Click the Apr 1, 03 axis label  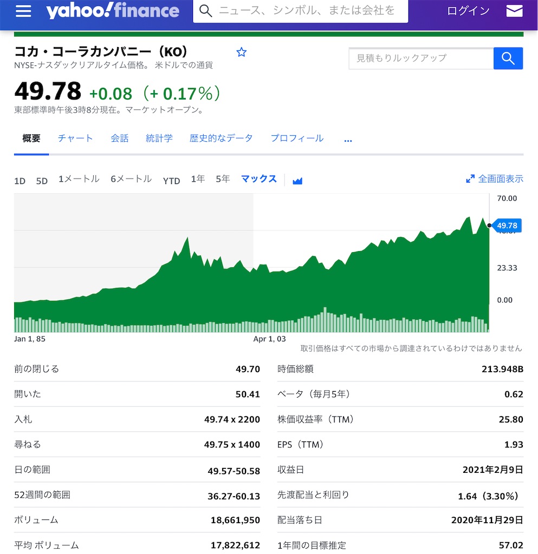click(269, 339)
